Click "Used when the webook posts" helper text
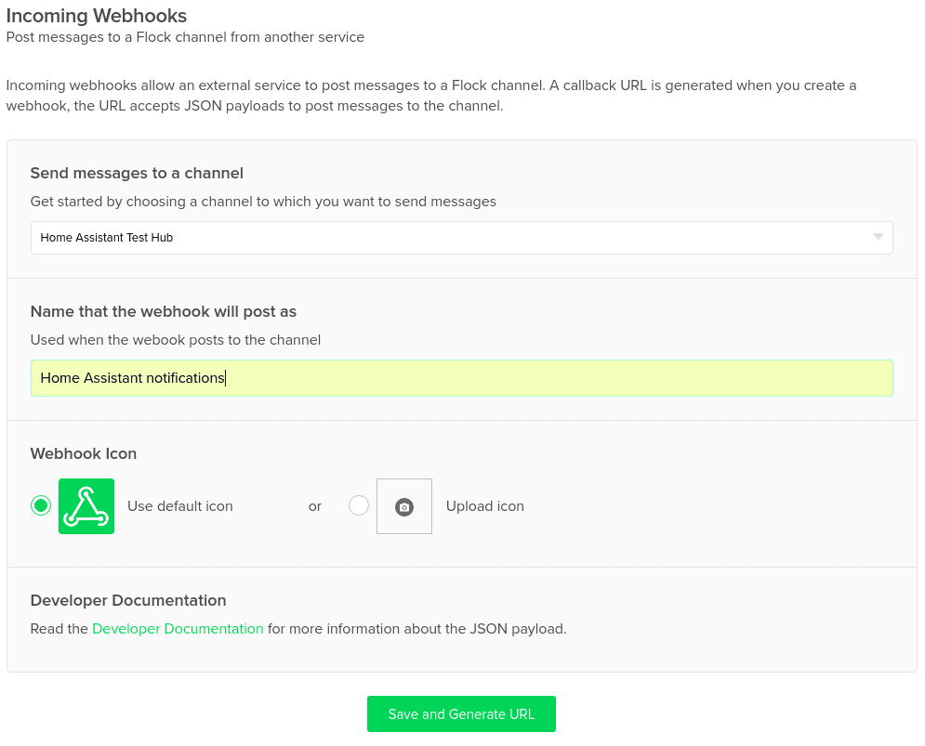Screen dimensions: 925x746 pyautogui.click(x=176, y=340)
